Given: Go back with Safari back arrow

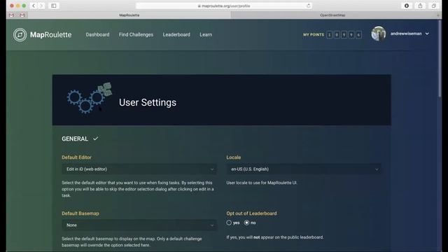Looking at the screenshot, I should [34, 6].
